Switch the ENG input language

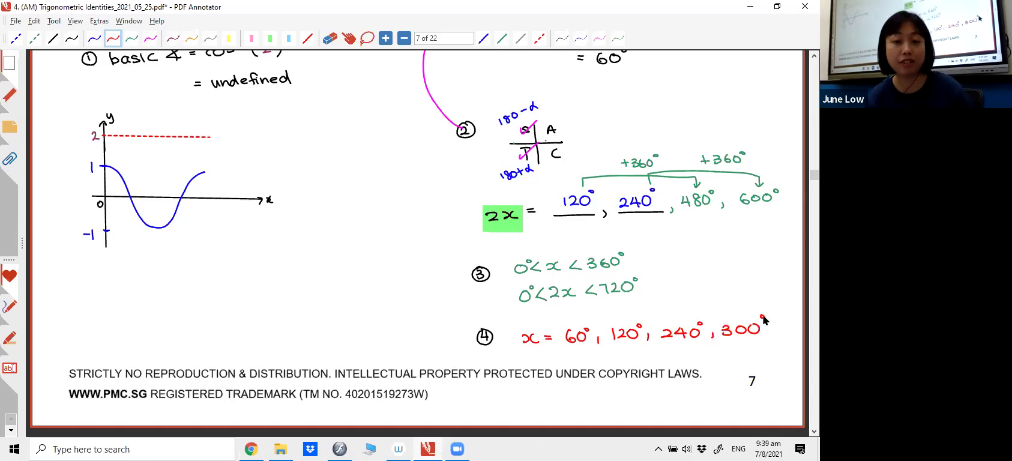(738, 449)
